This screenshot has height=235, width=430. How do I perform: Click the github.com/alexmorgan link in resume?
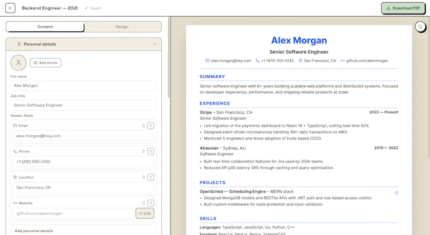click(367, 61)
